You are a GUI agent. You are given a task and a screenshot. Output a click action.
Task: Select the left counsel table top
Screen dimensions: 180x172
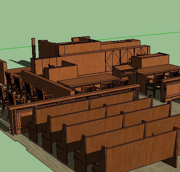(x=89, y=79)
